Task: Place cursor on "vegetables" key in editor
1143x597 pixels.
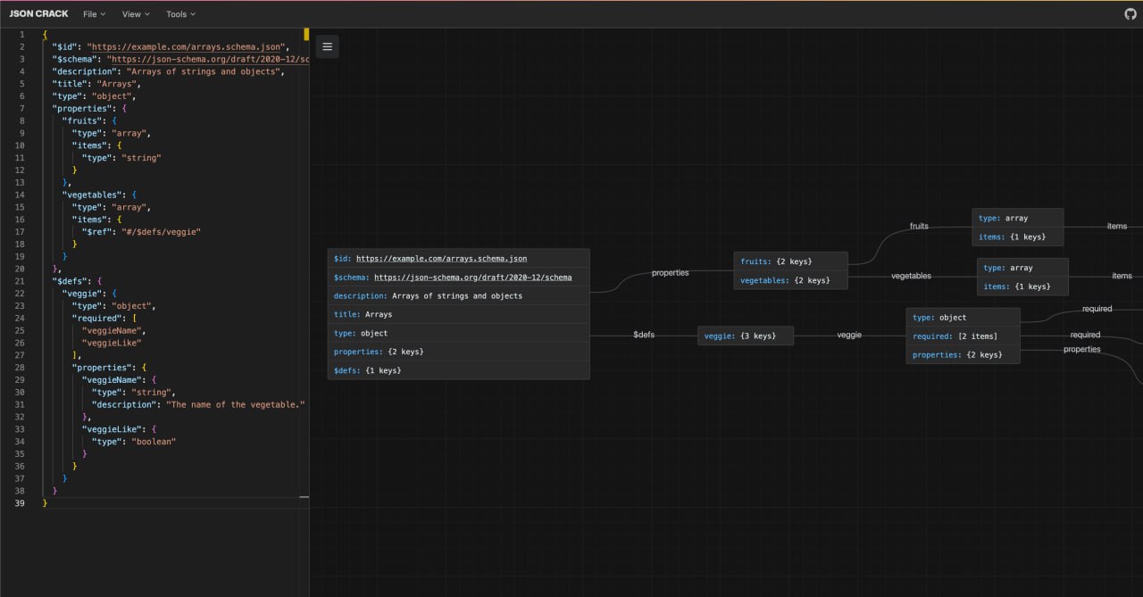Action: tap(93, 195)
